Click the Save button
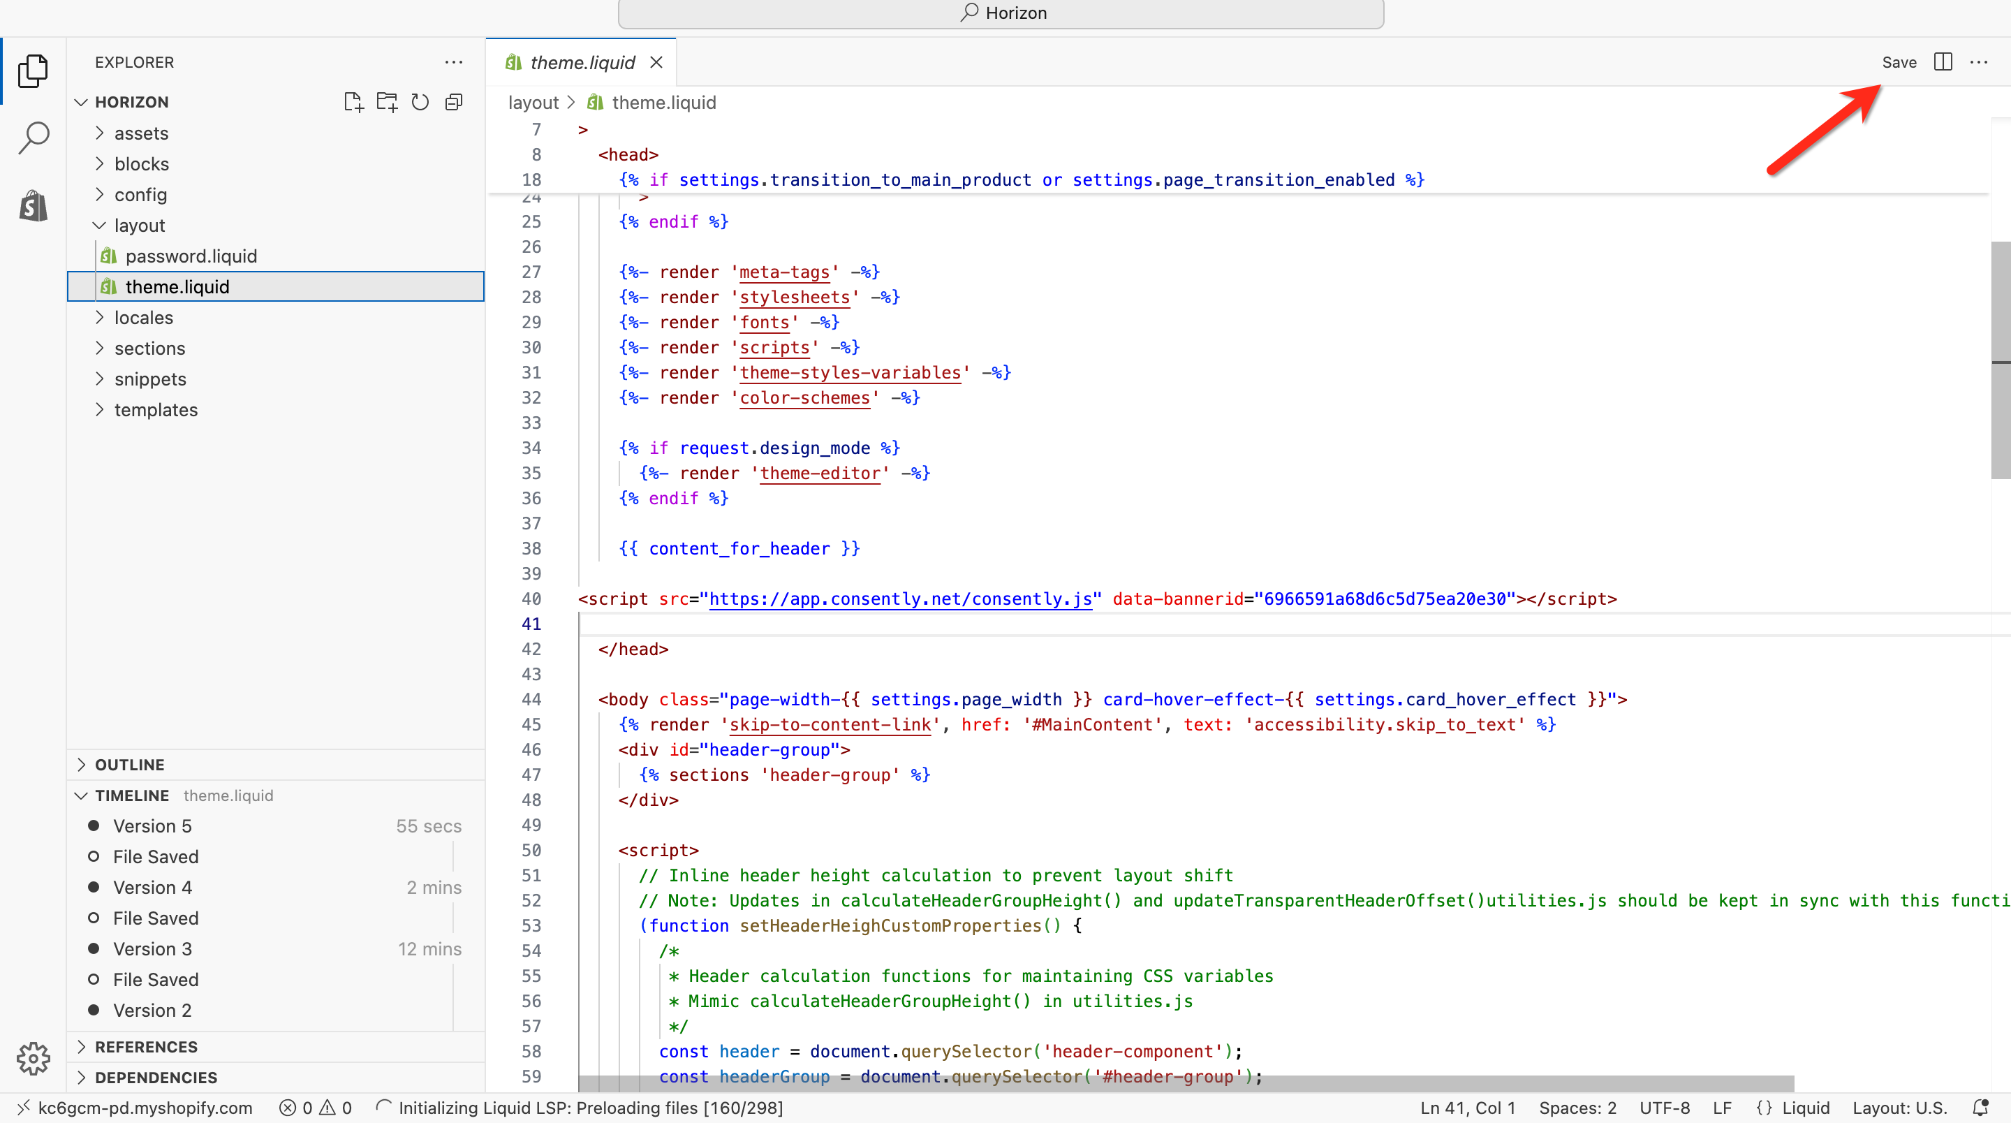The image size is (2011, 1123). pos(1899,62)
